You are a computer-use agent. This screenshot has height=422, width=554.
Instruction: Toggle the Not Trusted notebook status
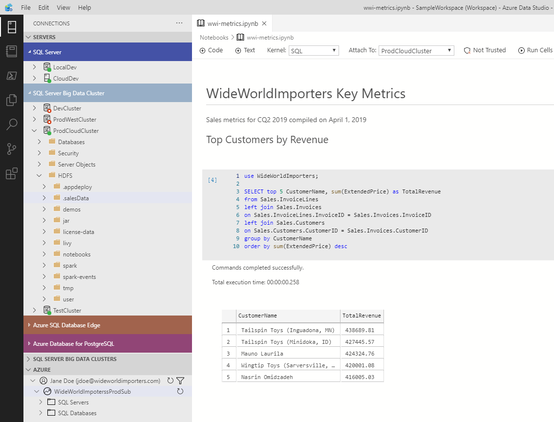point(484,50)
